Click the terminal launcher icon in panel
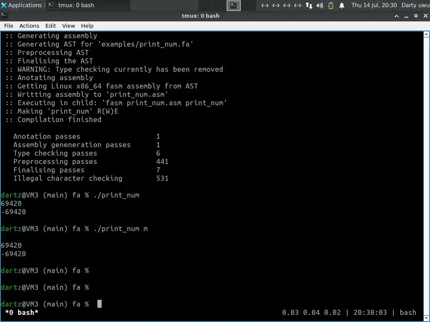Viewport: 430px width, 322px height. [x=233, y=5]
